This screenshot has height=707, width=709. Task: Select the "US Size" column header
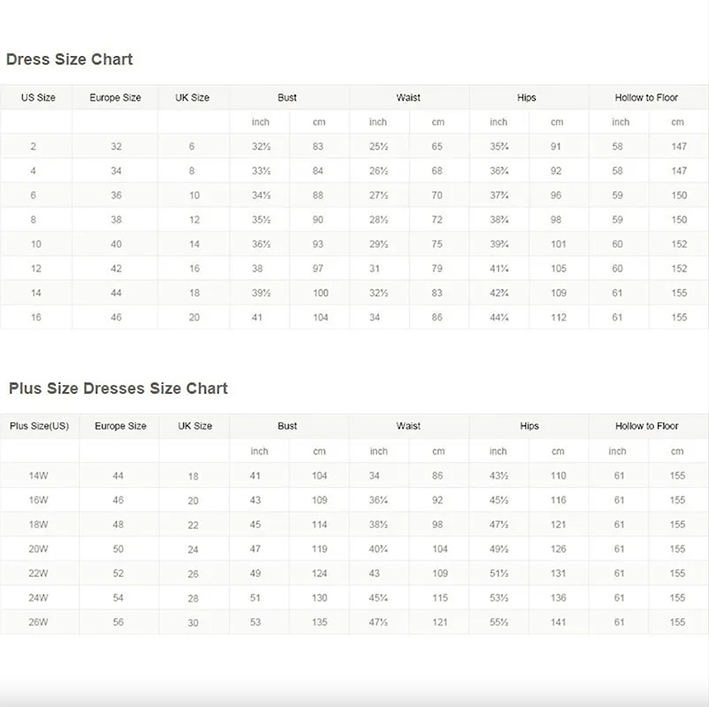(38, 97)
